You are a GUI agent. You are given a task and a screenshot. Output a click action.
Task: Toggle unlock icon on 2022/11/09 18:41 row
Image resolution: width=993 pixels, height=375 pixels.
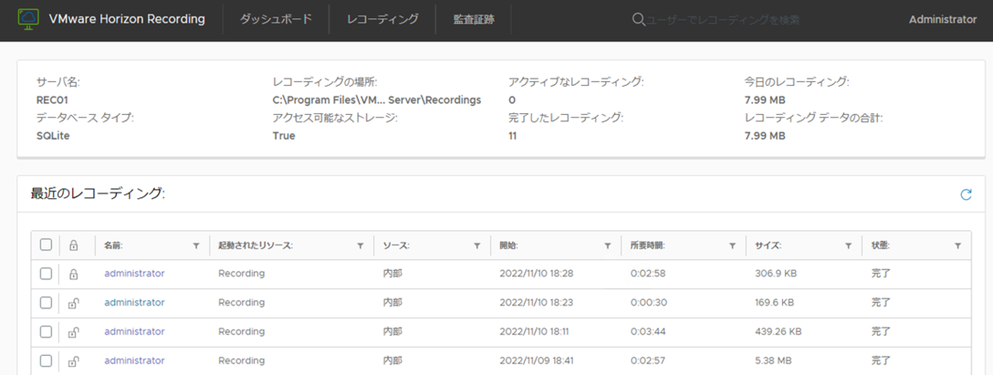[x=74, y=360]
